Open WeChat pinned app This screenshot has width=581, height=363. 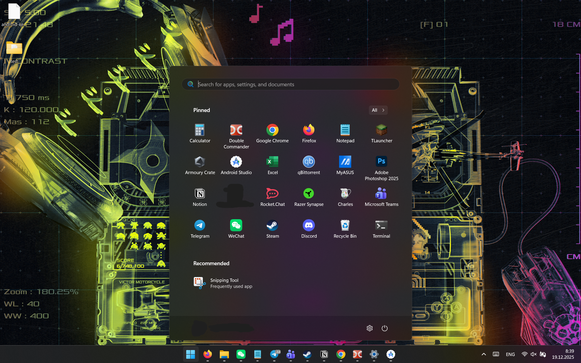(236, 229)
